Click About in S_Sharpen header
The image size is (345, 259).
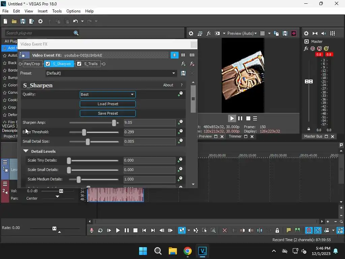point(168,85)
